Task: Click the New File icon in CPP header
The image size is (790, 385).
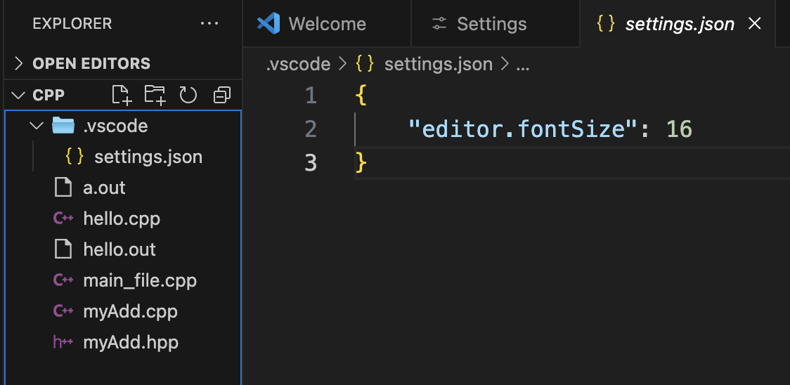Action: [122, 95]
